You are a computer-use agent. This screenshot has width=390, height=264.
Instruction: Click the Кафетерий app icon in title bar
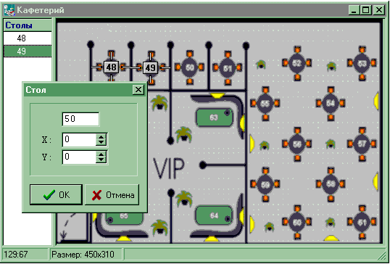coord(9,10)
